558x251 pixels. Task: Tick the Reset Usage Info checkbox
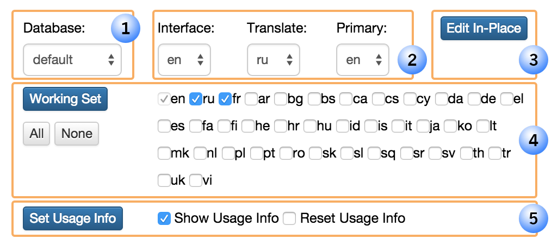[289, 218]
